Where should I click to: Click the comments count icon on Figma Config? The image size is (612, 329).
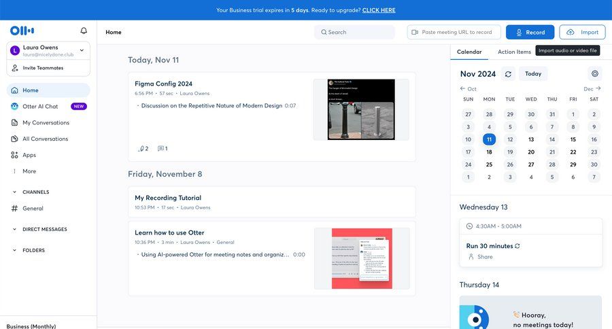point(163,148)
